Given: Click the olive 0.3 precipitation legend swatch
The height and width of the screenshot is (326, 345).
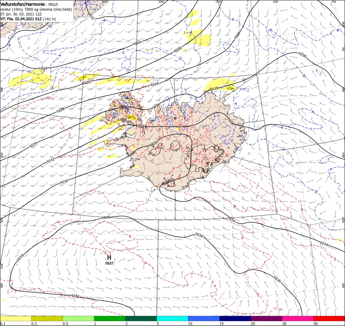Looking at the screenshot, I should [47, 318].
